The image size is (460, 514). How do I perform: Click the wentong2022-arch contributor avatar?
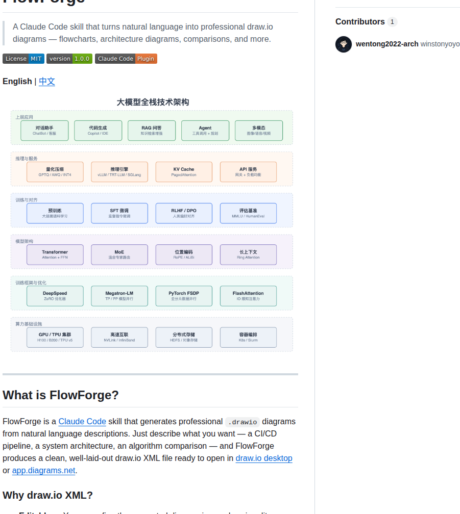343,44
